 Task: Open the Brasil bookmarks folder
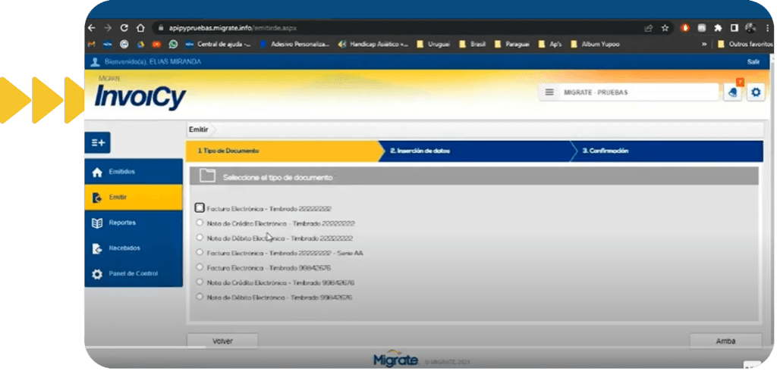[472, 44]
